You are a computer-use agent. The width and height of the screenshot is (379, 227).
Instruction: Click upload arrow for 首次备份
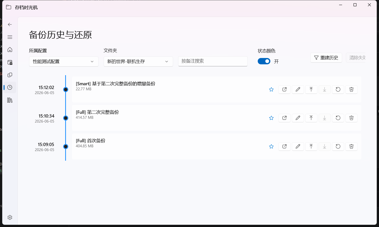tap(311, 147)
